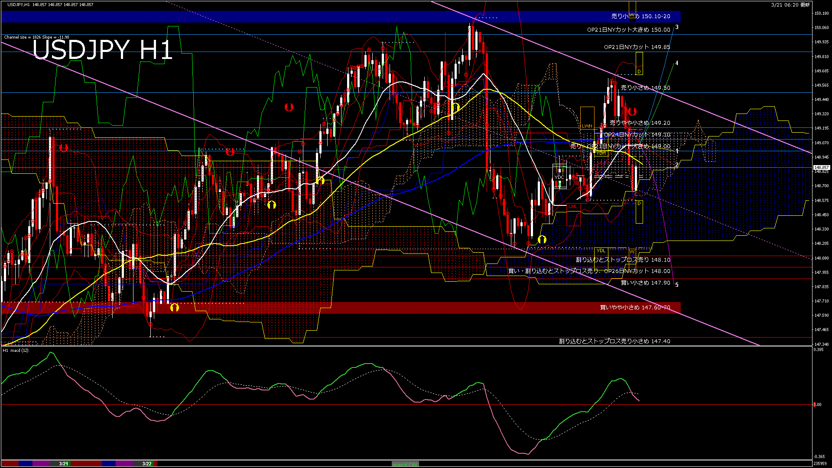
Task: Select the LWH orange box label
Action: [587, 126]
